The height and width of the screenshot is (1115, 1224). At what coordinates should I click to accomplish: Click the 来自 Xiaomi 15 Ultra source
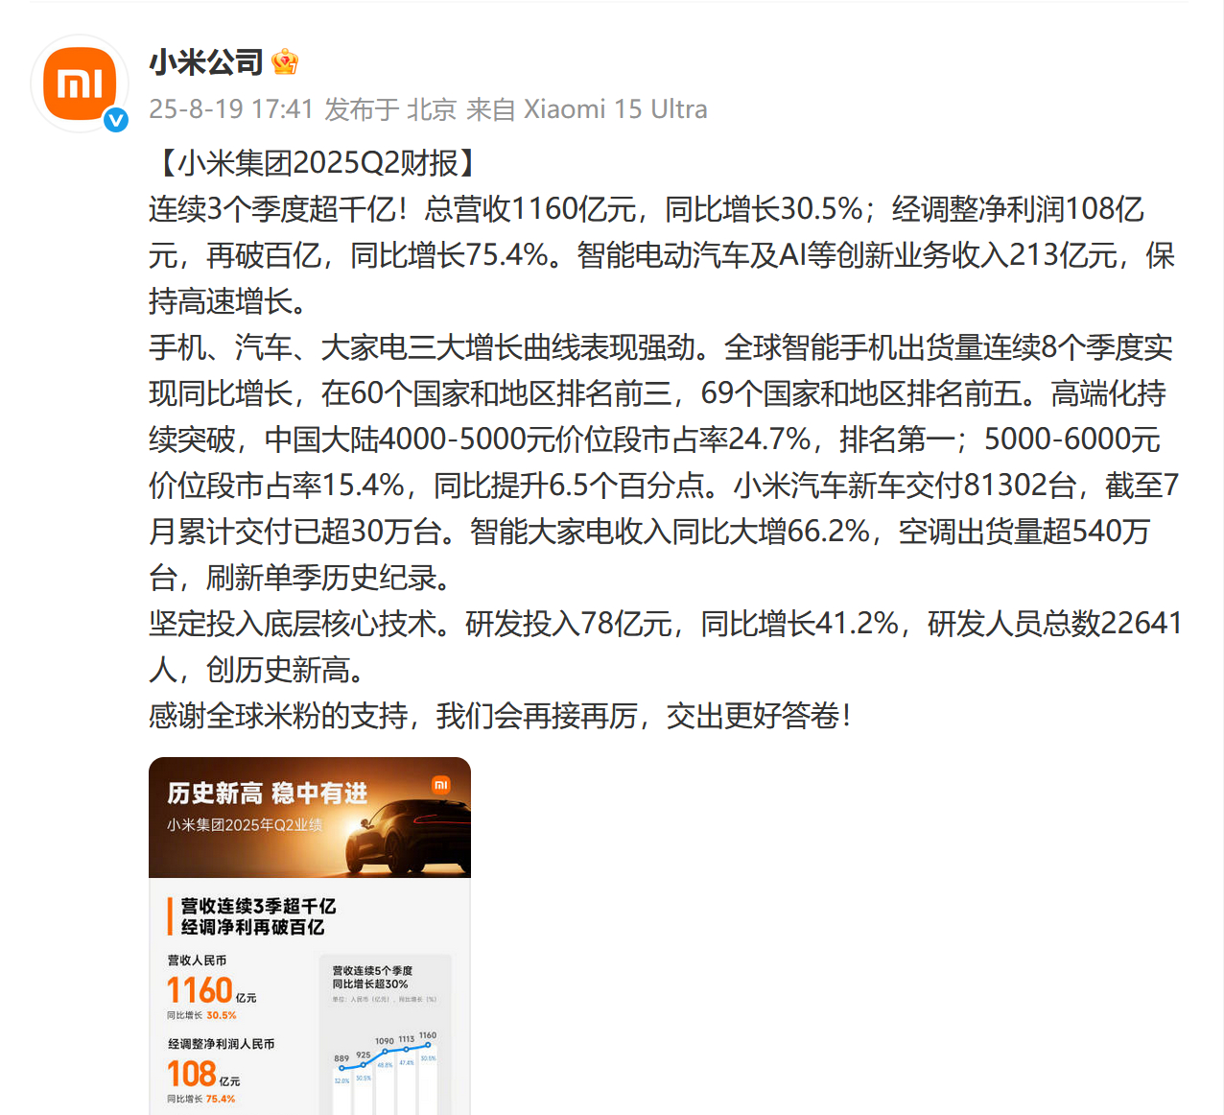587,109
